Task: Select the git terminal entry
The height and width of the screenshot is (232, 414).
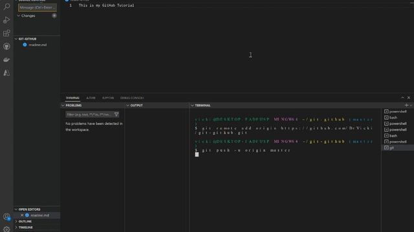Action: coord(398,148)
